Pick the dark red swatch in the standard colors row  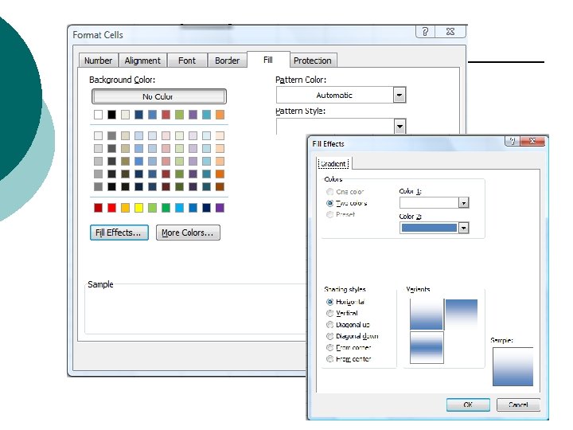(x=99, y=208)
